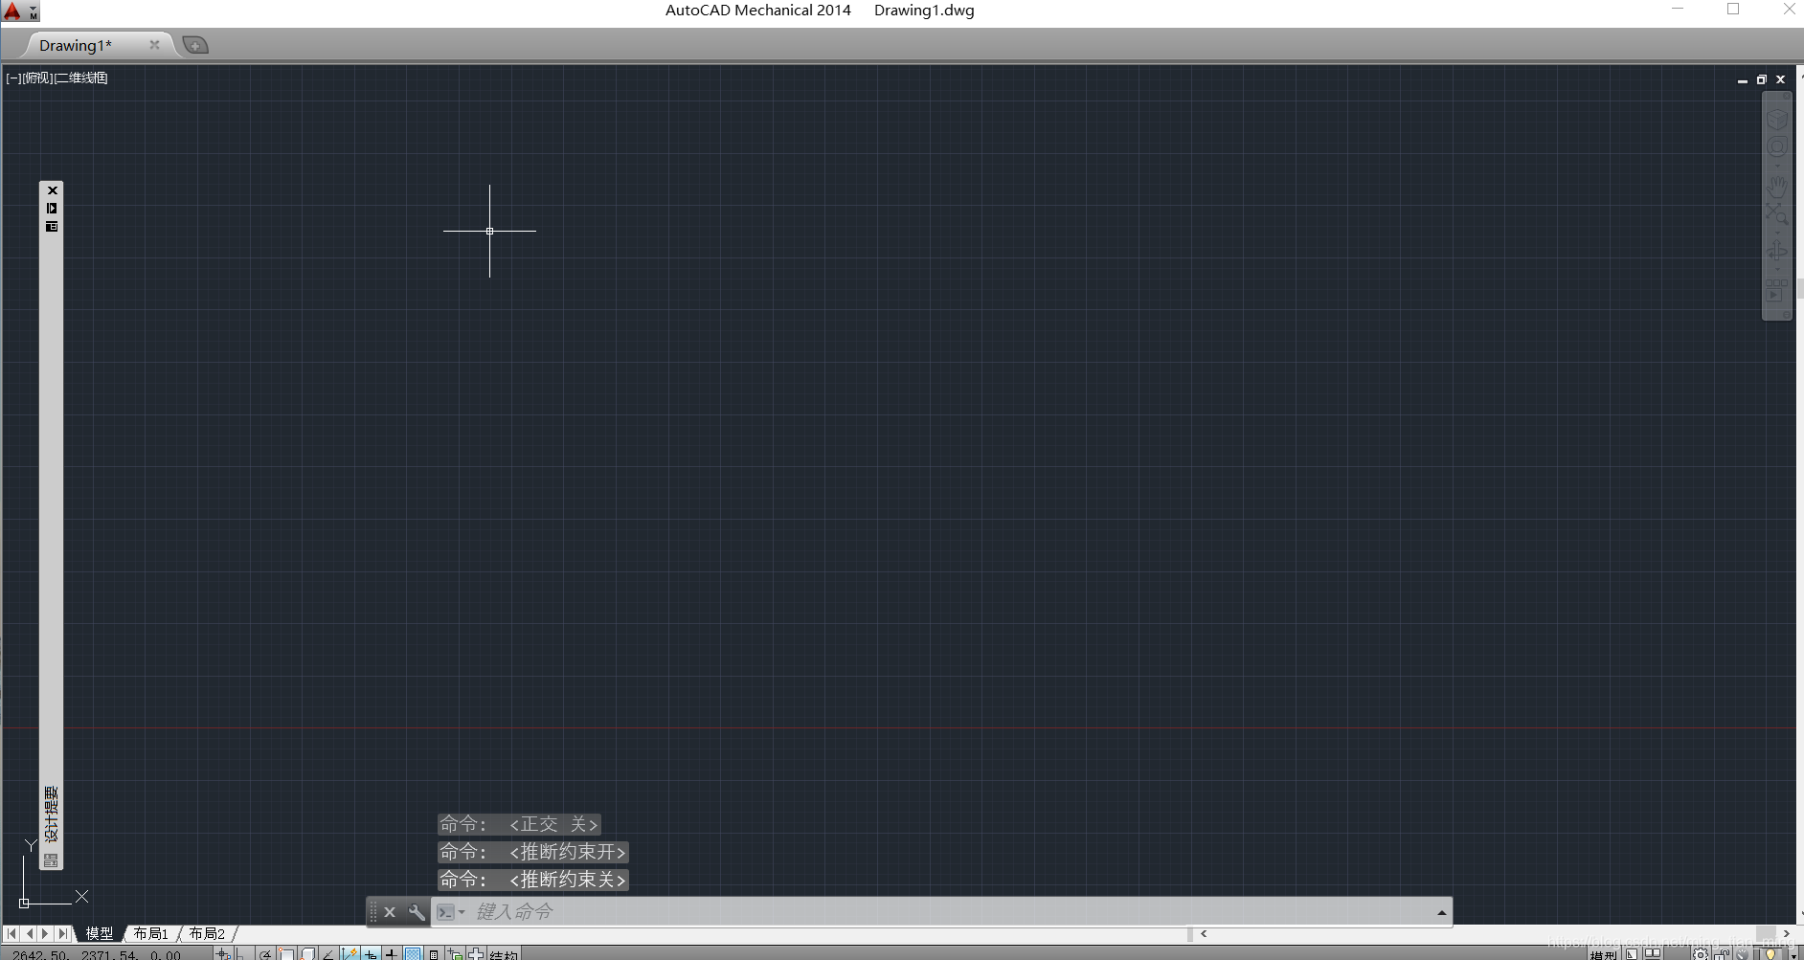Image resolution: width=1804 pixels, height=960 pixels.
Task: Click the Hardware Acceleration icon
Action: pyautogui.click(x=1742, y=954)
